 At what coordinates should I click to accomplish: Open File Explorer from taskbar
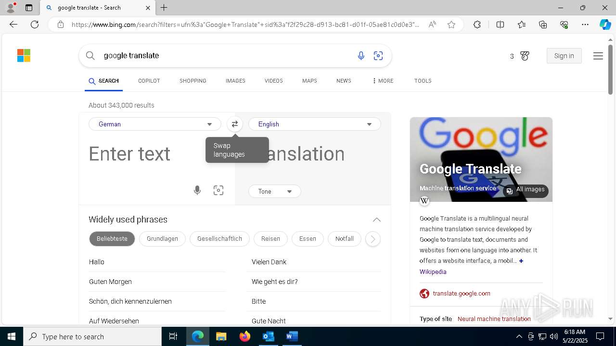tap(221, 336)
